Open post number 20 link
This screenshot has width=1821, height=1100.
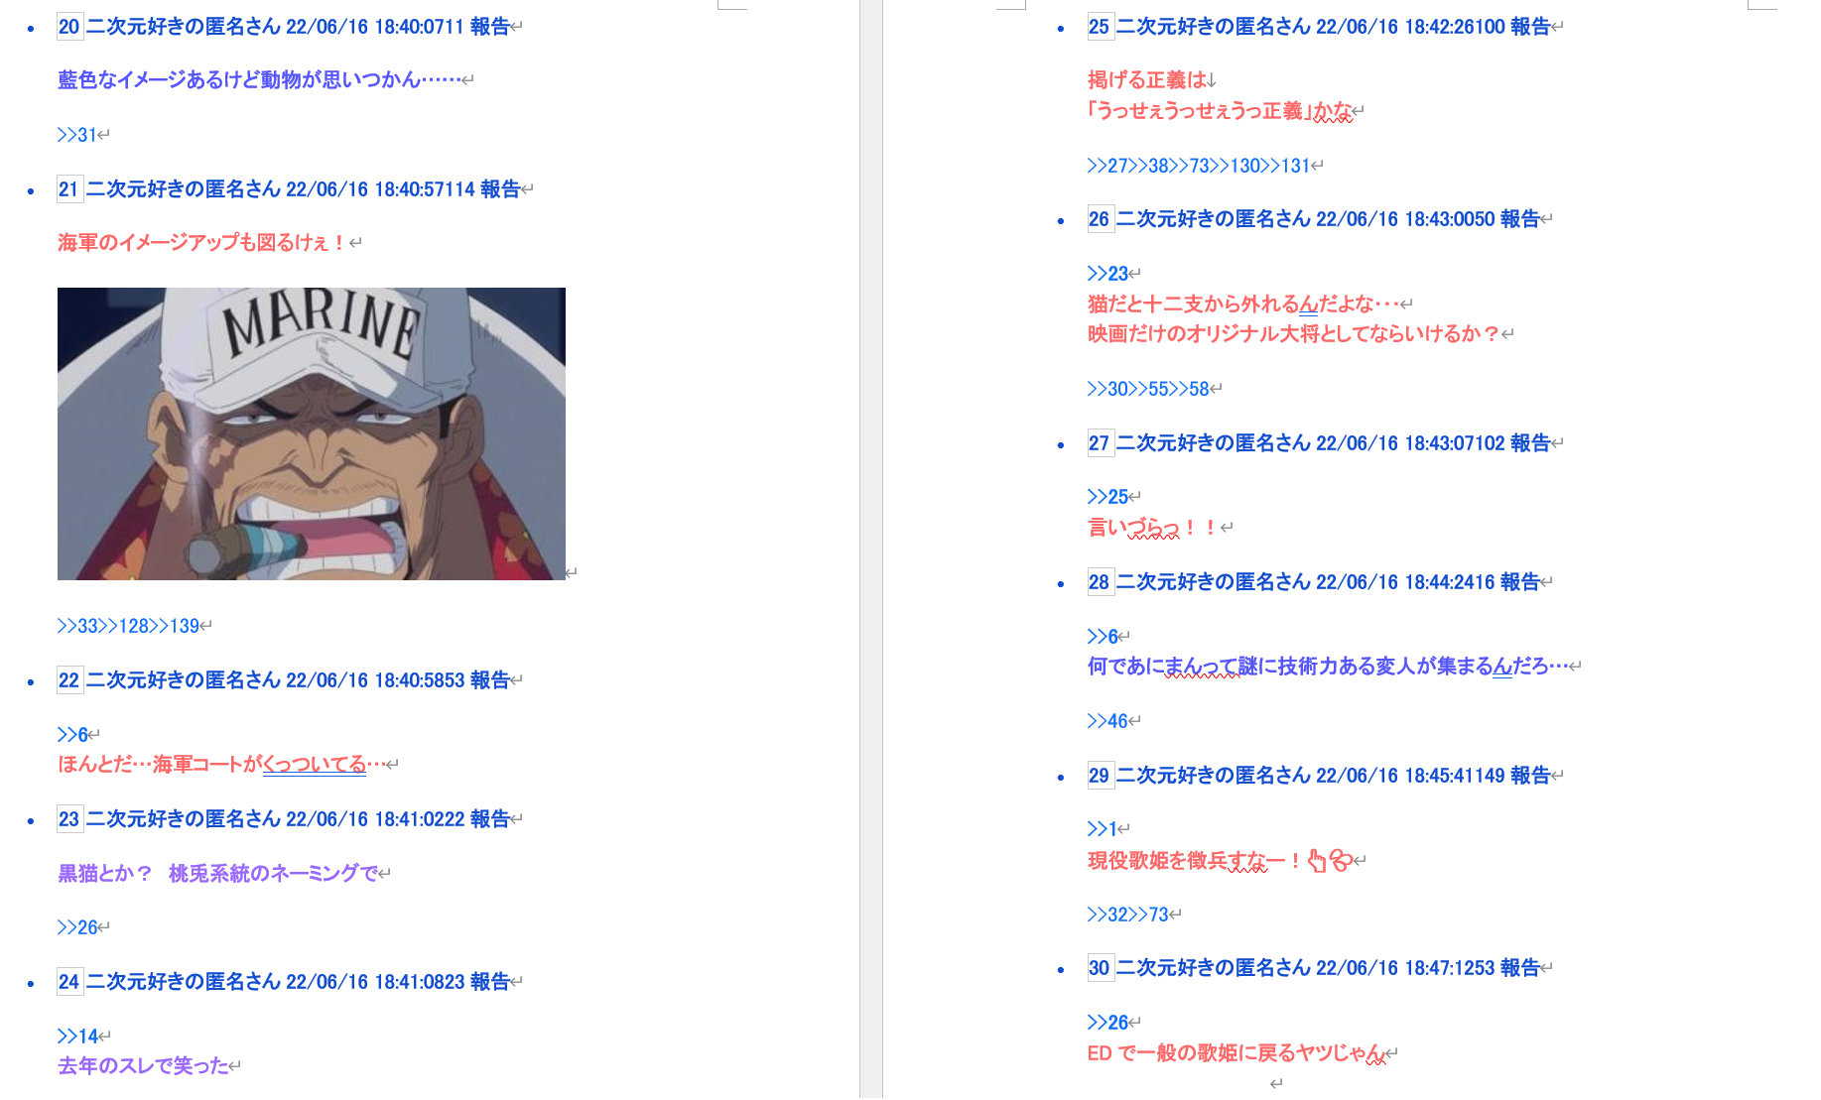[x=69, y=27]
